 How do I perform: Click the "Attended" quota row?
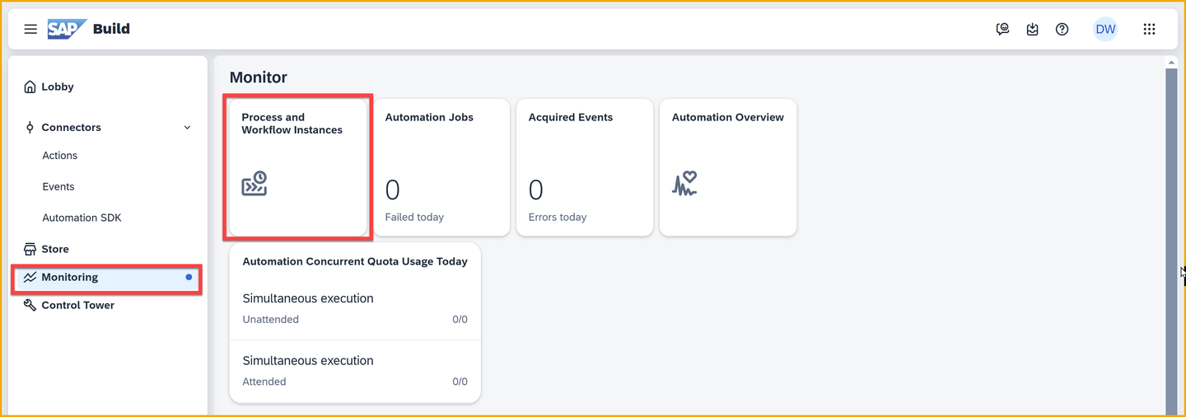355,371
